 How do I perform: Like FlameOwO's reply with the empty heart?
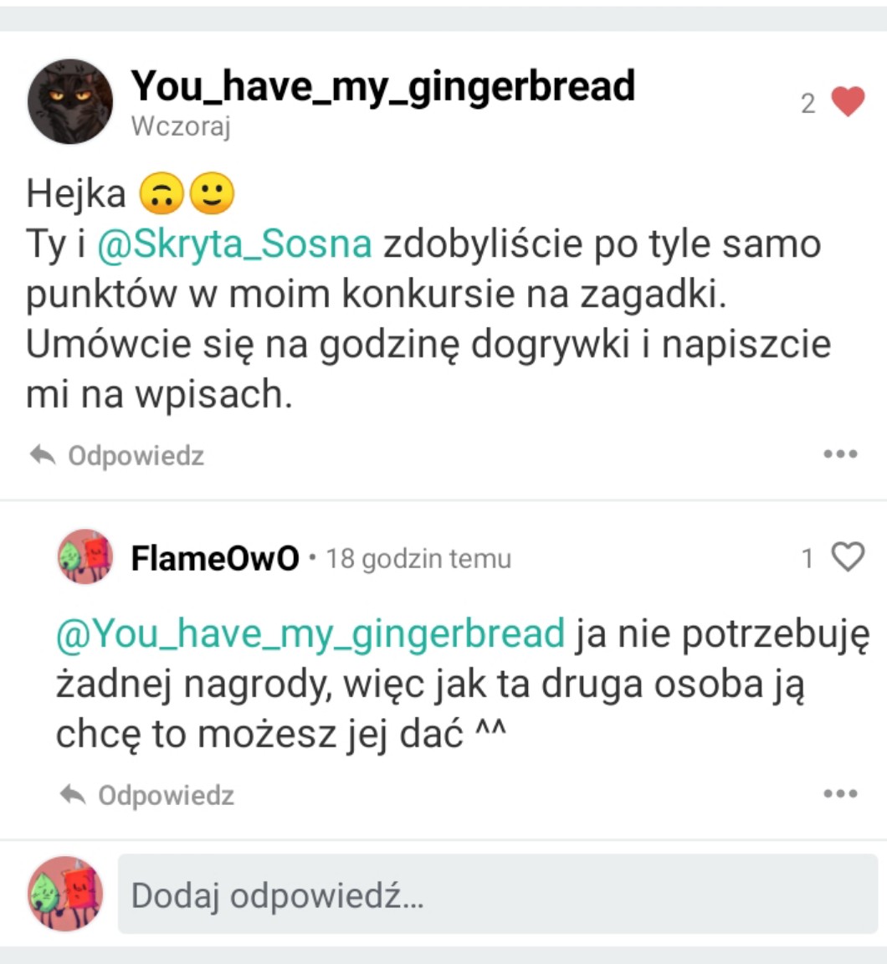click(848, 556)
